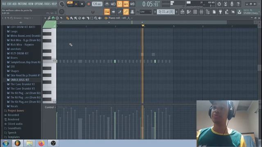Open the TOOLS menu
The image size is (262, 147).
pos(47,4)
